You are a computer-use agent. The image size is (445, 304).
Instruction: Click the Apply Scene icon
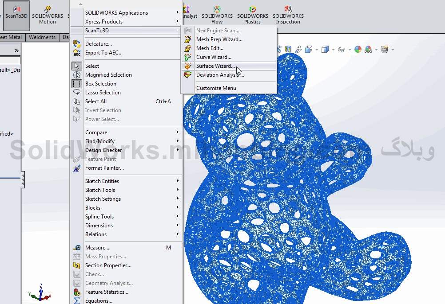(x=368, y=50)
